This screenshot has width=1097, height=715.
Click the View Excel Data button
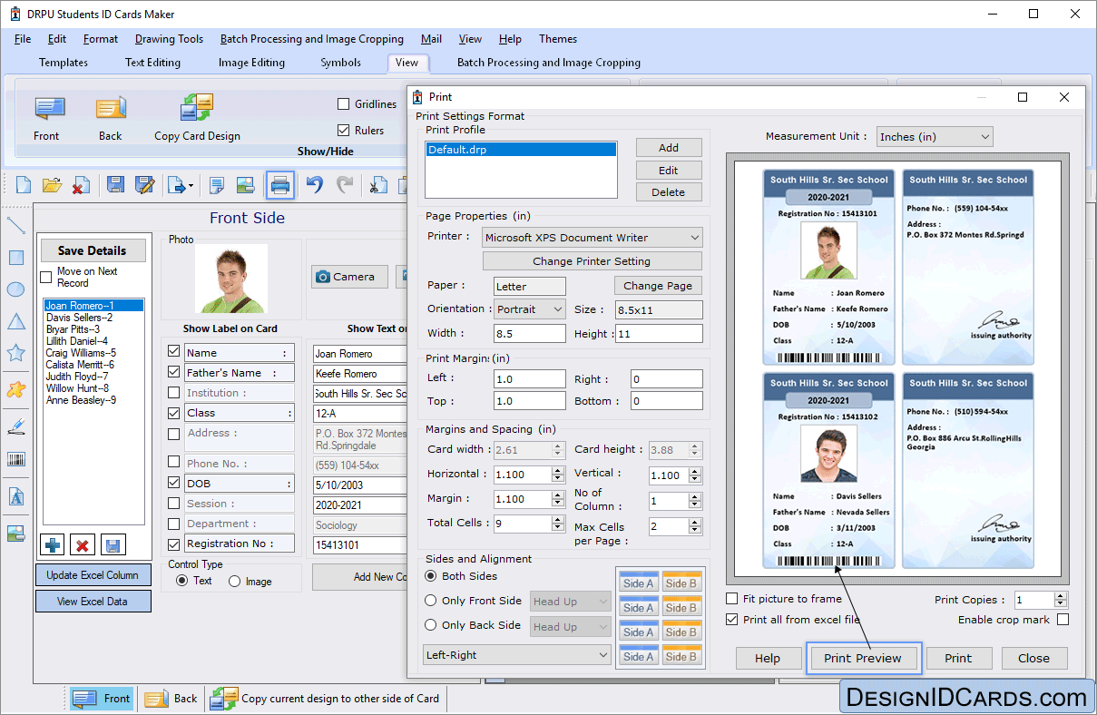(x=93, y=602)
